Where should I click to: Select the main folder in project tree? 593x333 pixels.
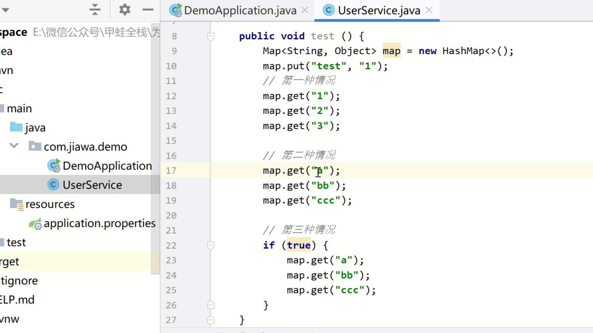19,109
